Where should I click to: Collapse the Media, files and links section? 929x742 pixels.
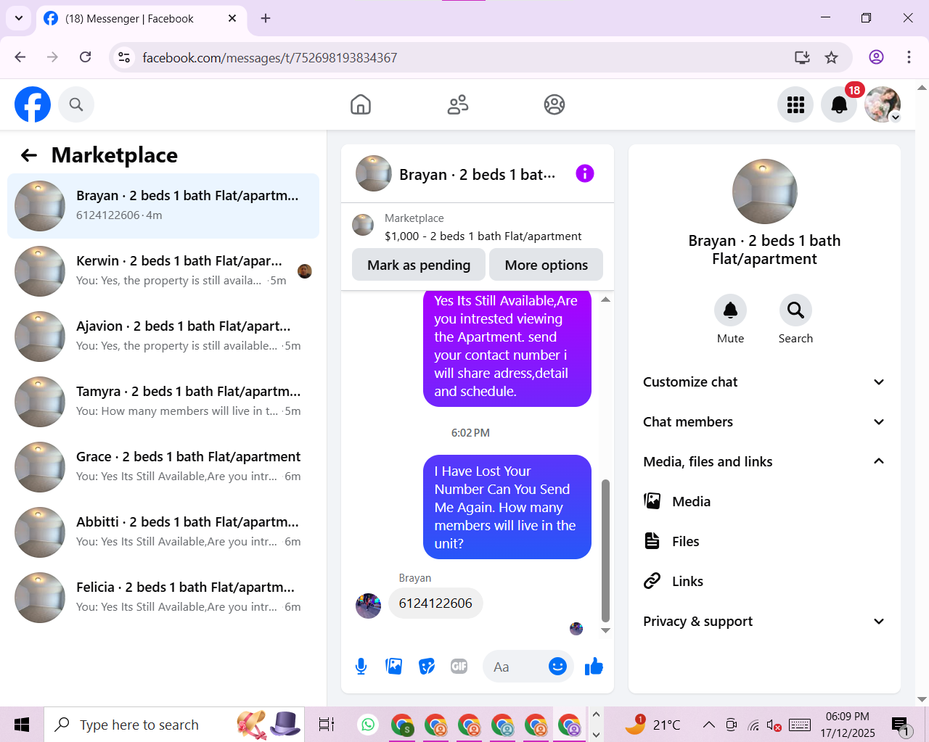pos(764,461)
